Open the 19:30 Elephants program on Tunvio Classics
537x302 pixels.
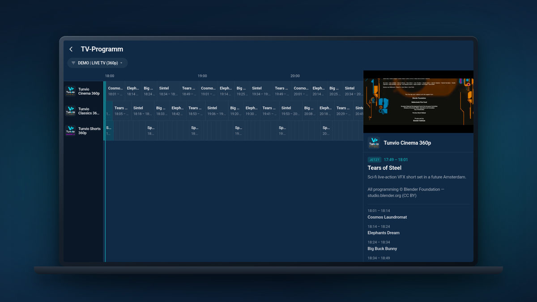point(252,111)
